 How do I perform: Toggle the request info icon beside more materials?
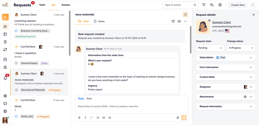click(x=185, y=14)
